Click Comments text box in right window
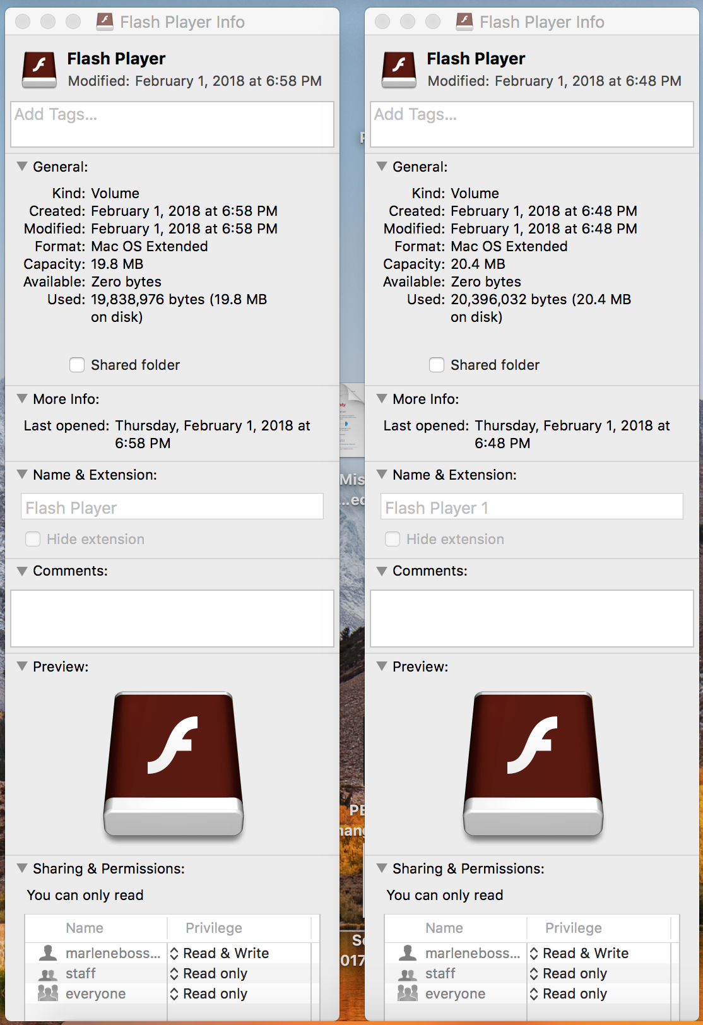 (532, 619)
